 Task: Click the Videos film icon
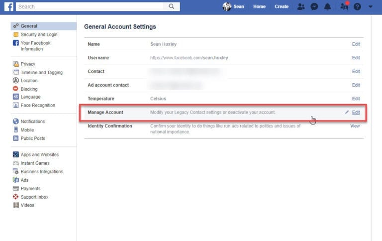pyautogui.click(x=16, y=205)
